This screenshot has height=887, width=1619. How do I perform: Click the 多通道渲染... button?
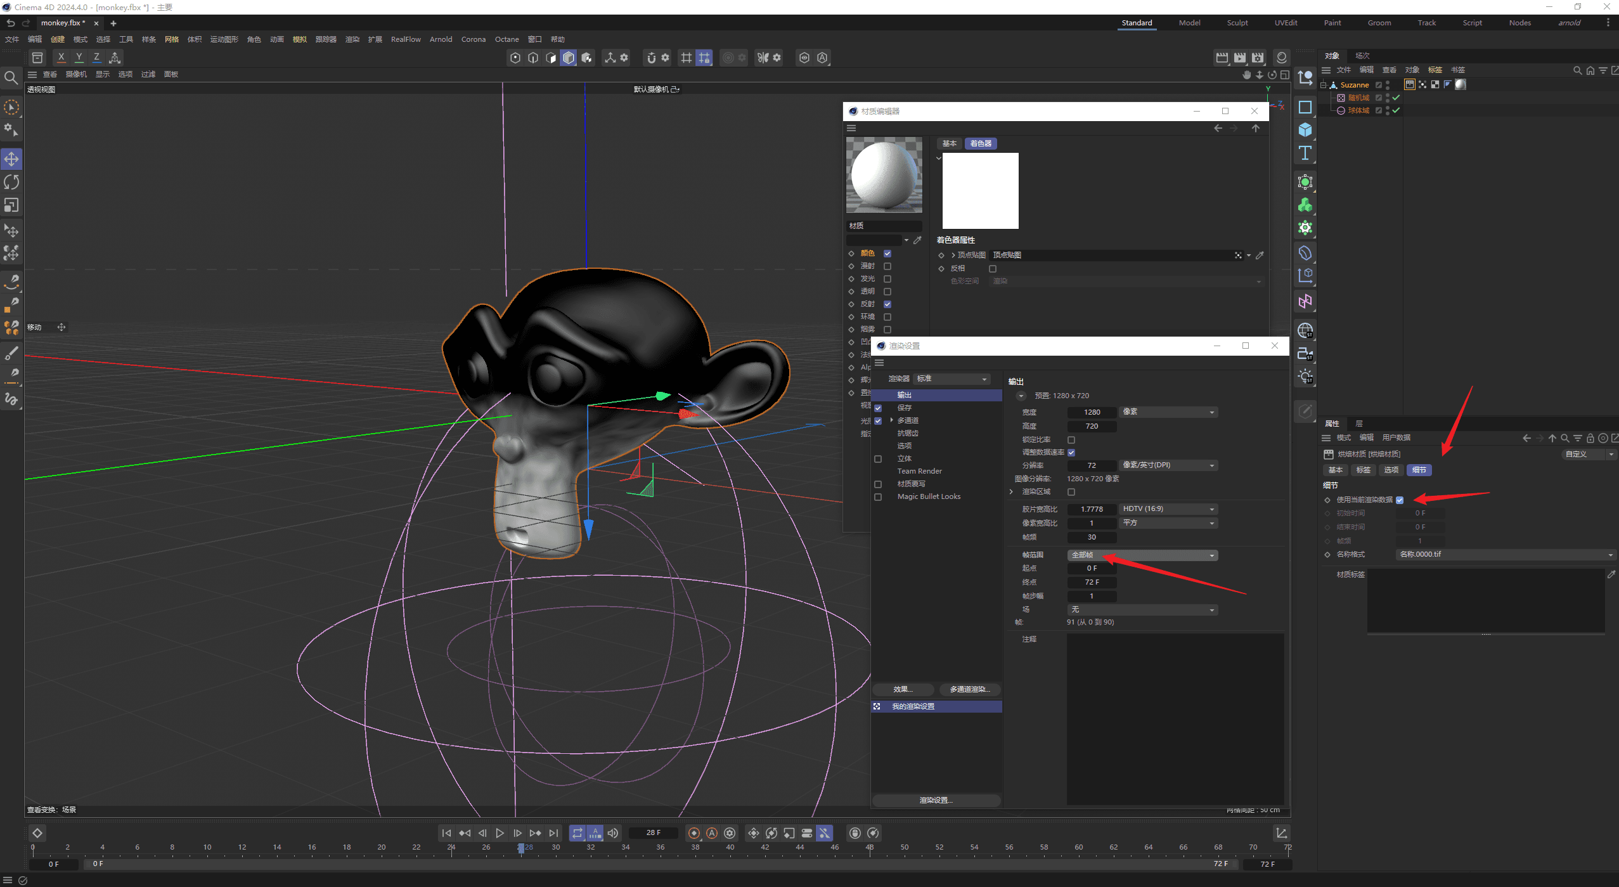[x=969, y=690]
